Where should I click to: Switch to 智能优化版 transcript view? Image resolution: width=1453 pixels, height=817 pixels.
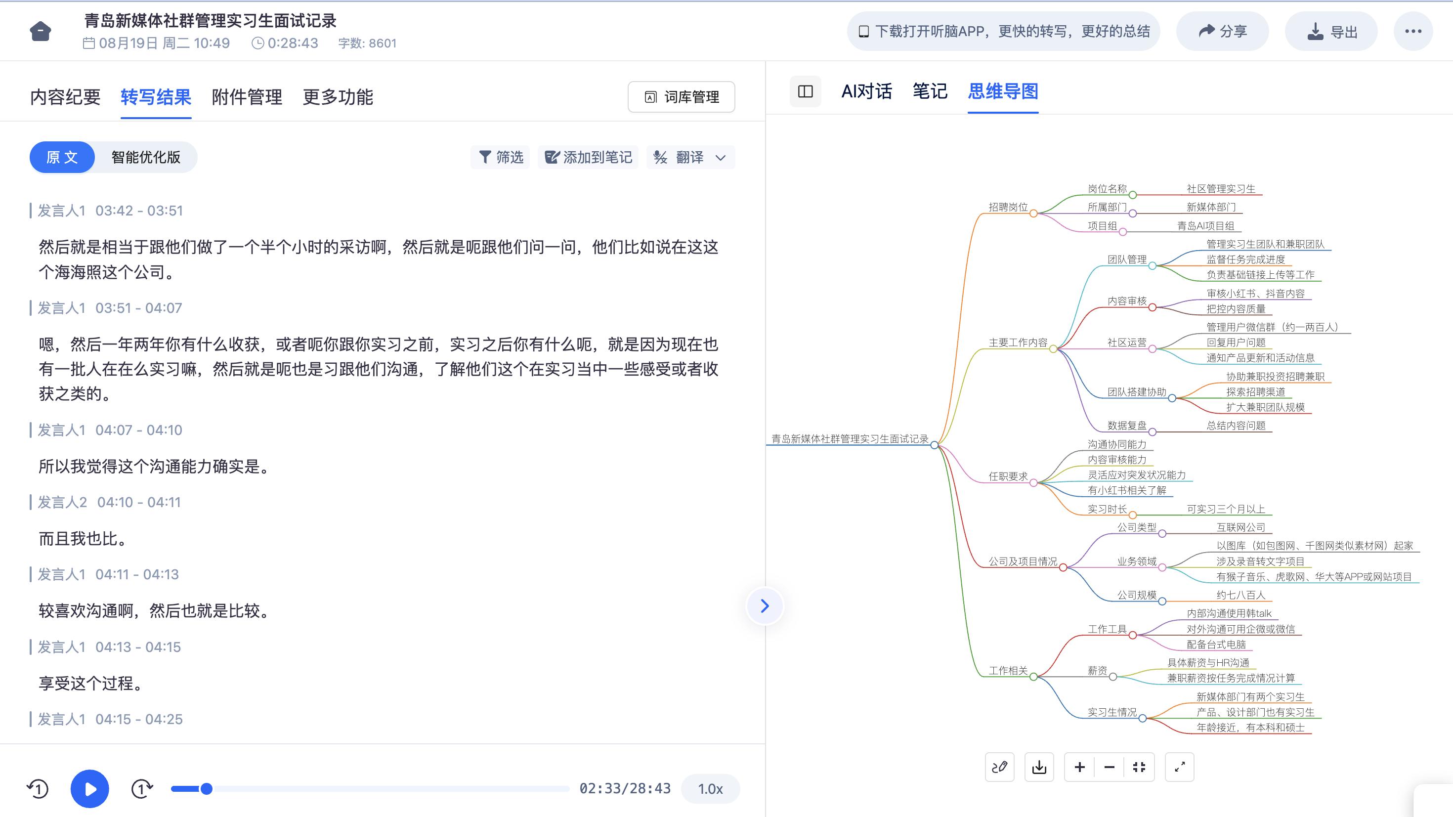tap(145, 157)
